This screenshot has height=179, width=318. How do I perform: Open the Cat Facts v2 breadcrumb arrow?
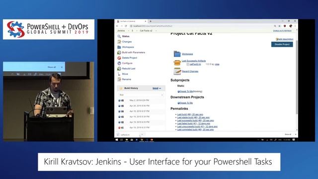coord(156,31)
